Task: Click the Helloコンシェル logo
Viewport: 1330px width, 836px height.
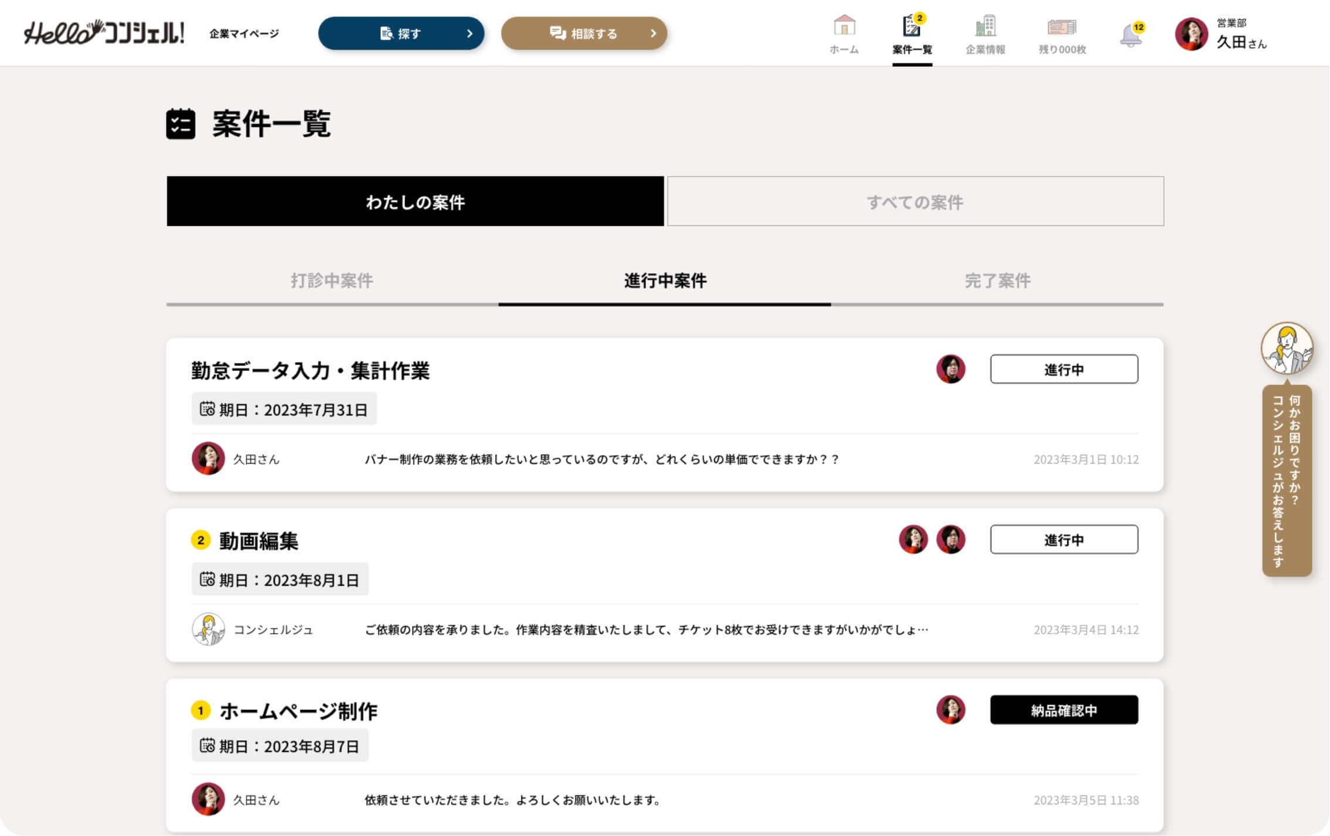Action: (104, 32)
